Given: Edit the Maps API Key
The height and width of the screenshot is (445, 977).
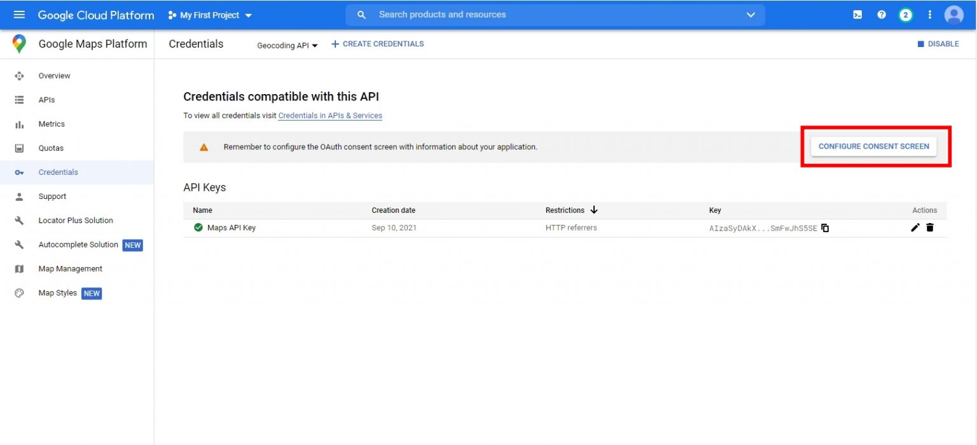Looking at the screenshot, I should (x=915, y=227).
